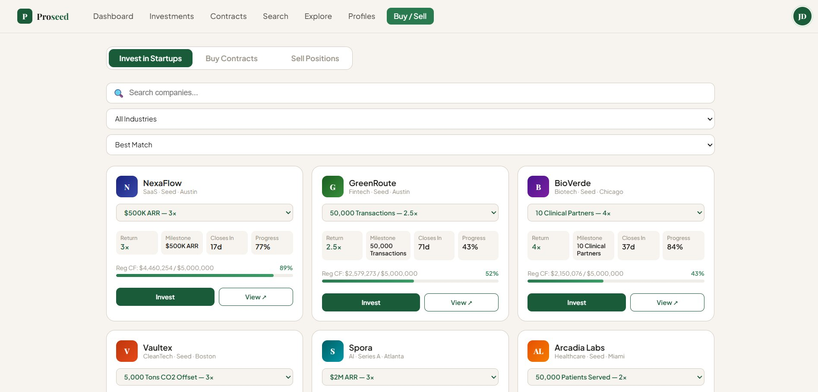Click the NexaFlow company logo
The width and height of the screenshot is (818, 392).
(x=127, y=187)
